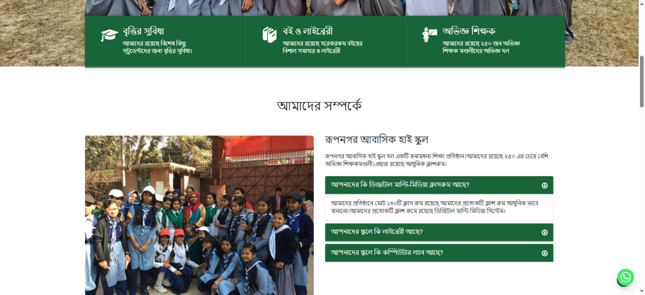Click the graduation cap scholarship icon
The height and width of the screenshot is (295, 645).
click(x=110, y=35)
